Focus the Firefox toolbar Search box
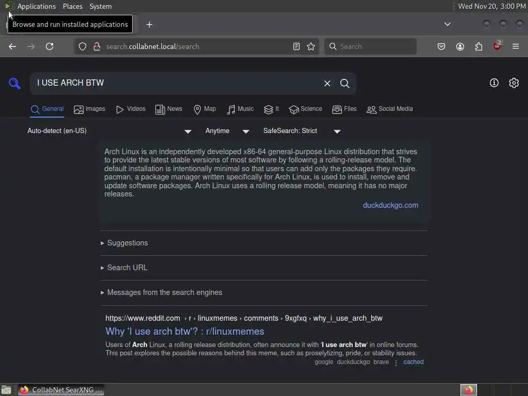Viewport: 528px width, 396px height. click(370, 46)
